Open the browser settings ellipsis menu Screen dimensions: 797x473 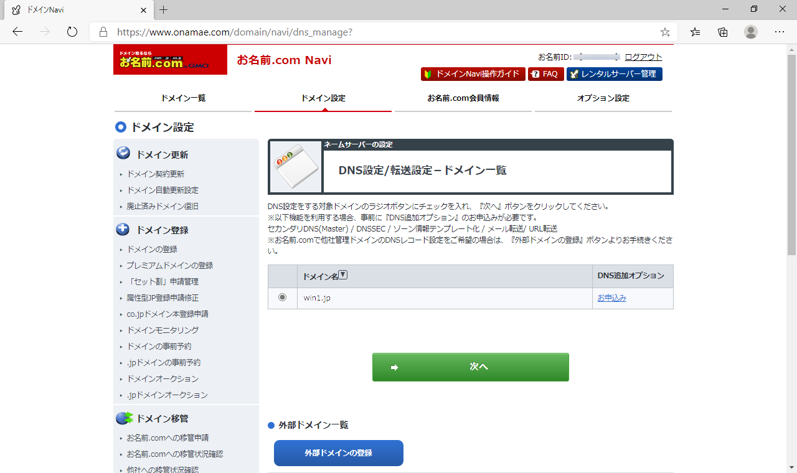tap(780, 32)
